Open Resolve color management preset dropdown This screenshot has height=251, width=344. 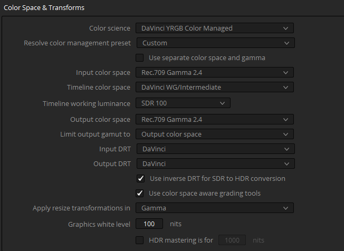point(216,43)
